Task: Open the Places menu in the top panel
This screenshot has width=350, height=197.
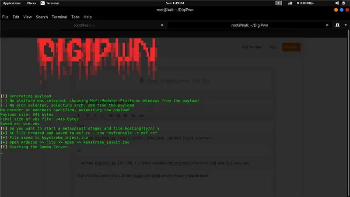Action: tap(31, 3)
